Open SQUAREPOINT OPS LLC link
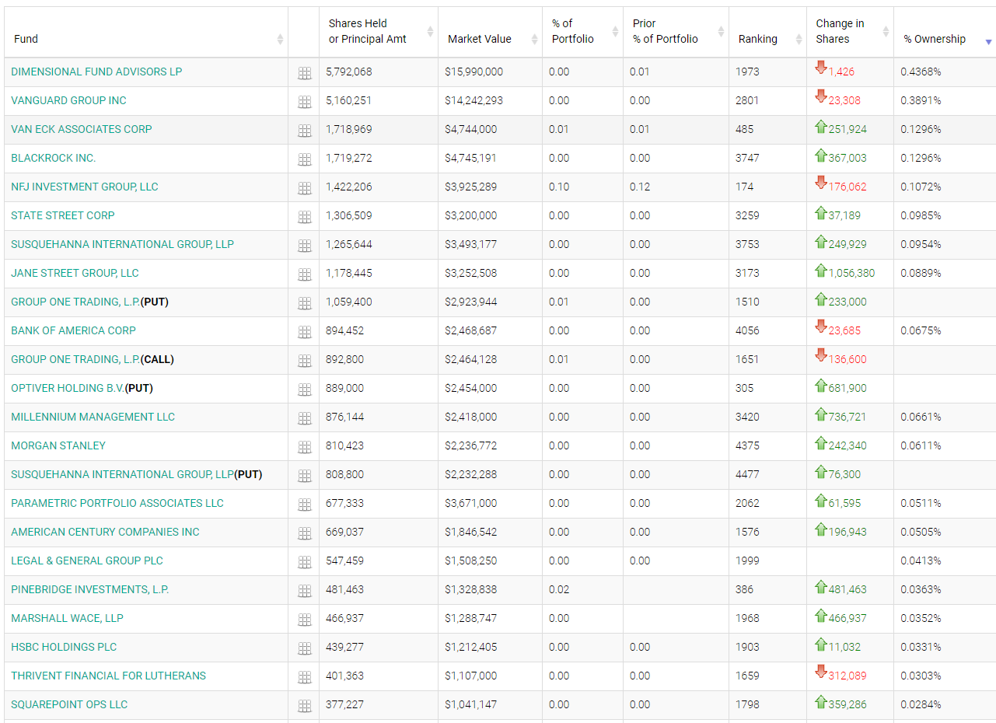This screenshot has width=996, height=723. click(x=69, y=704)
